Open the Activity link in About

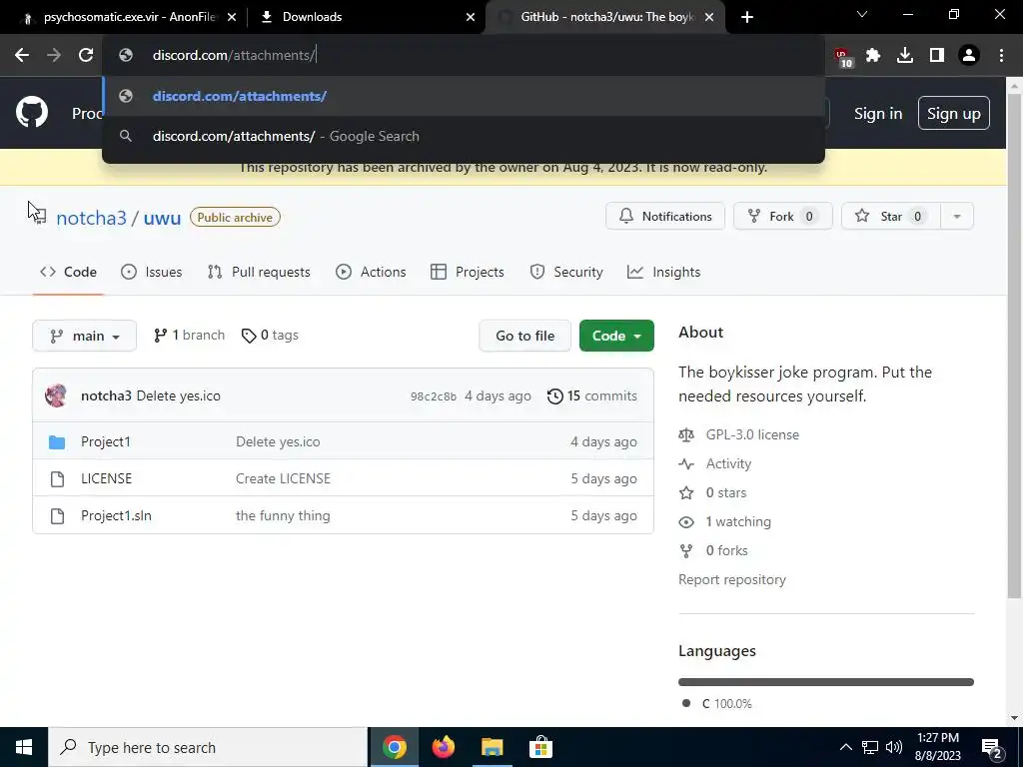click(x=728, y=463)
